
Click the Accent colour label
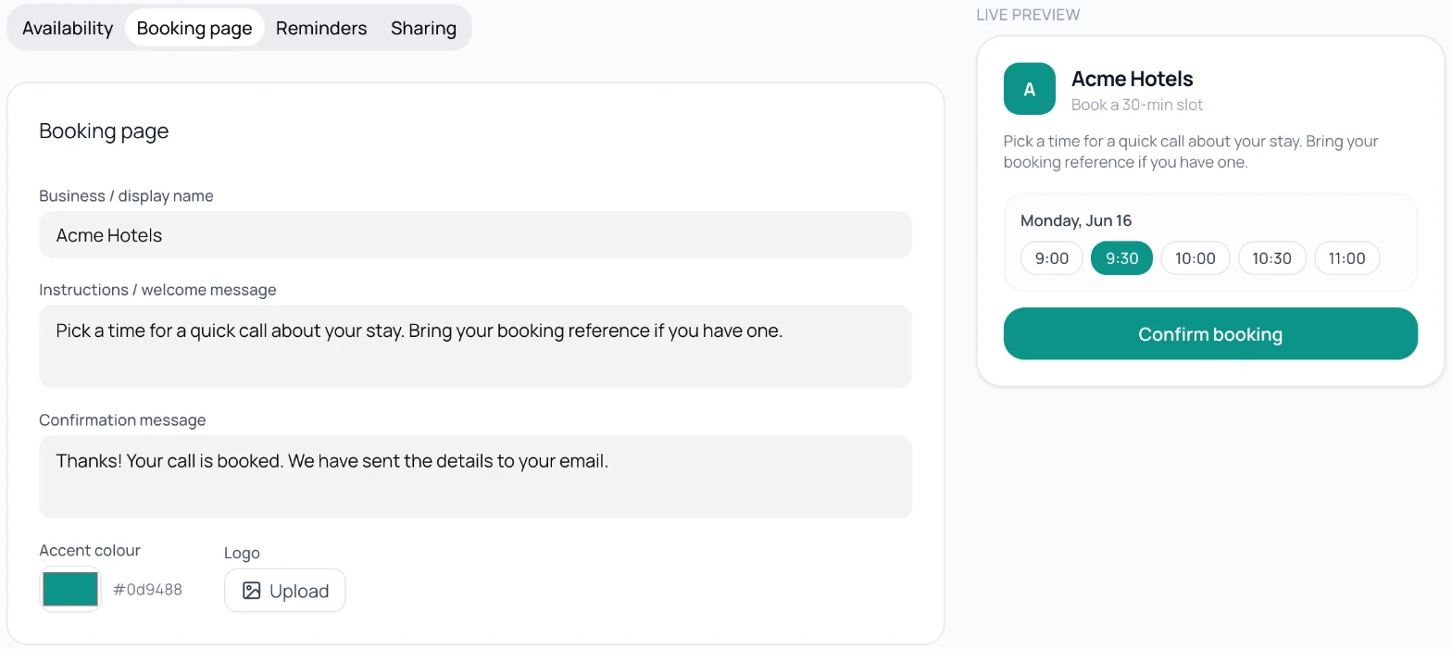point(90,550)
